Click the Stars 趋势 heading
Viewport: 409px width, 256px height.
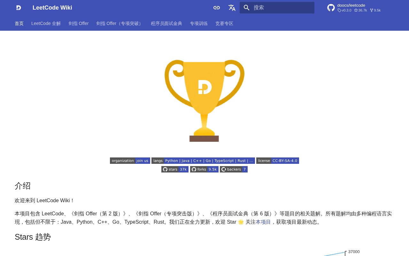pos(33,237)
